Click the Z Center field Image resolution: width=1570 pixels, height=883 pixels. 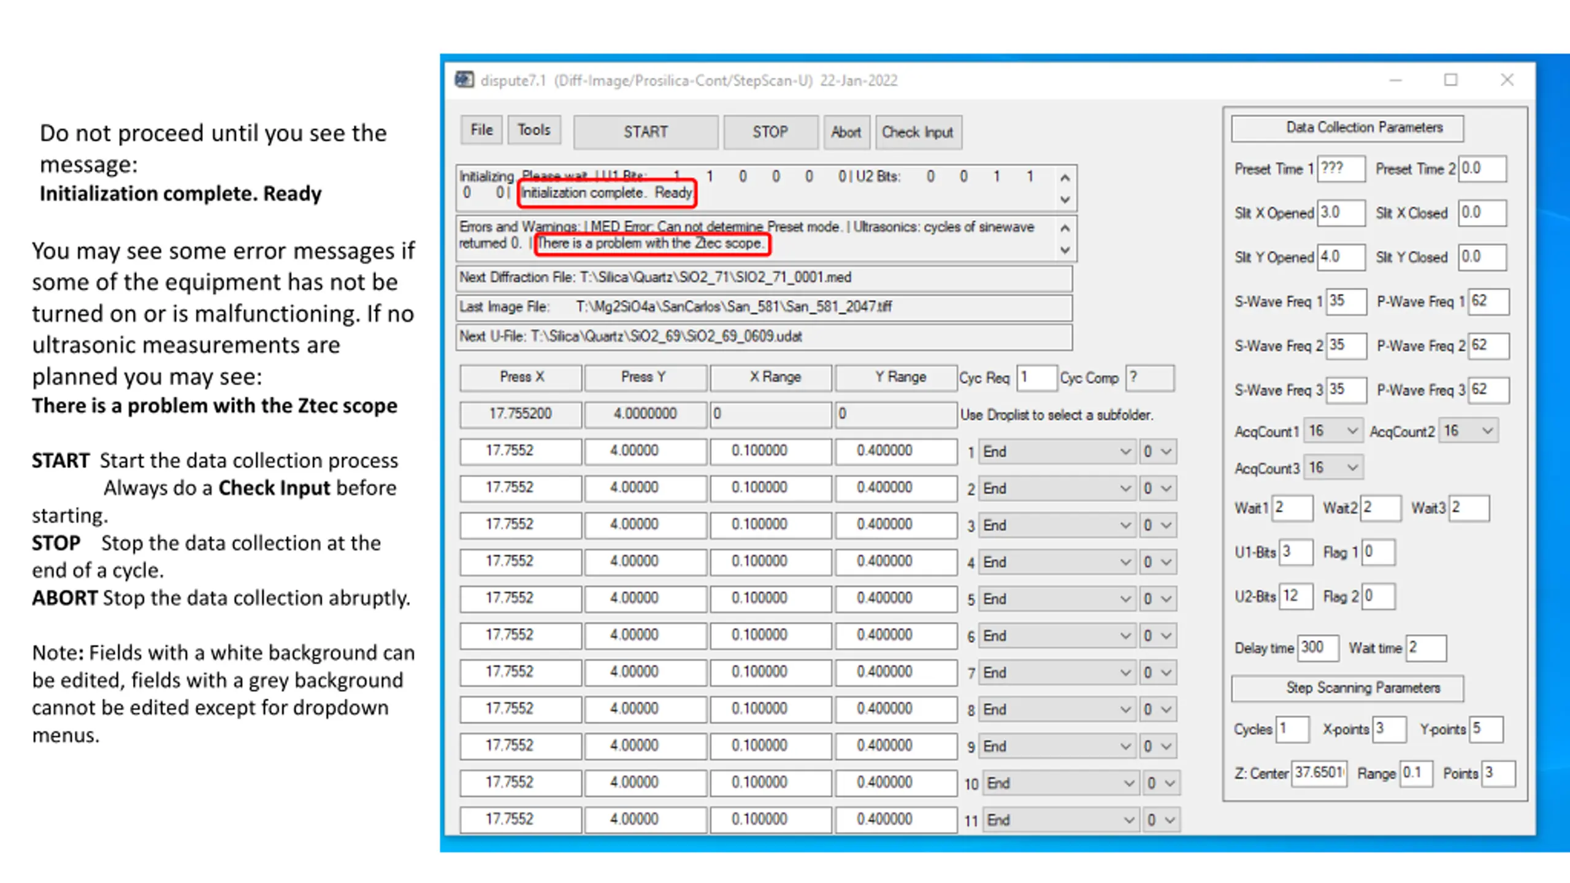pos(1319,773)
